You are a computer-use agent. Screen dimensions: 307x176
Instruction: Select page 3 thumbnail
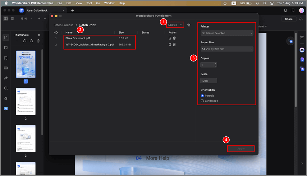click(x=26, y=138)
